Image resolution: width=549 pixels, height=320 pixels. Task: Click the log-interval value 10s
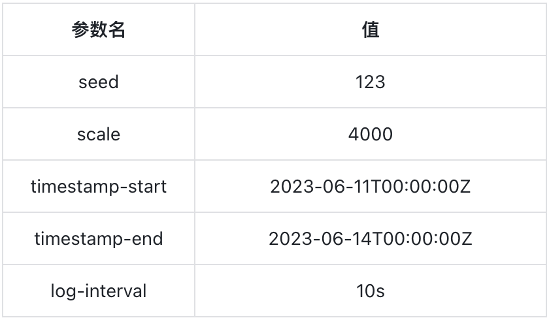click(x=371, y=291)
